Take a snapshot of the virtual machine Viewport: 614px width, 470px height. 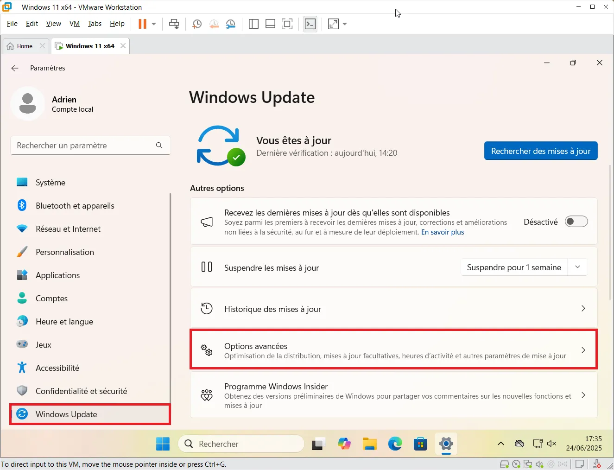click(x=197, y=24)
